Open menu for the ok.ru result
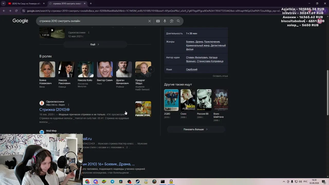 (68, 105)
